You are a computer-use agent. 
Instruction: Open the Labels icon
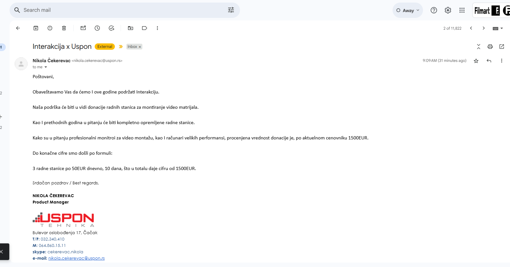pos(144,28)
